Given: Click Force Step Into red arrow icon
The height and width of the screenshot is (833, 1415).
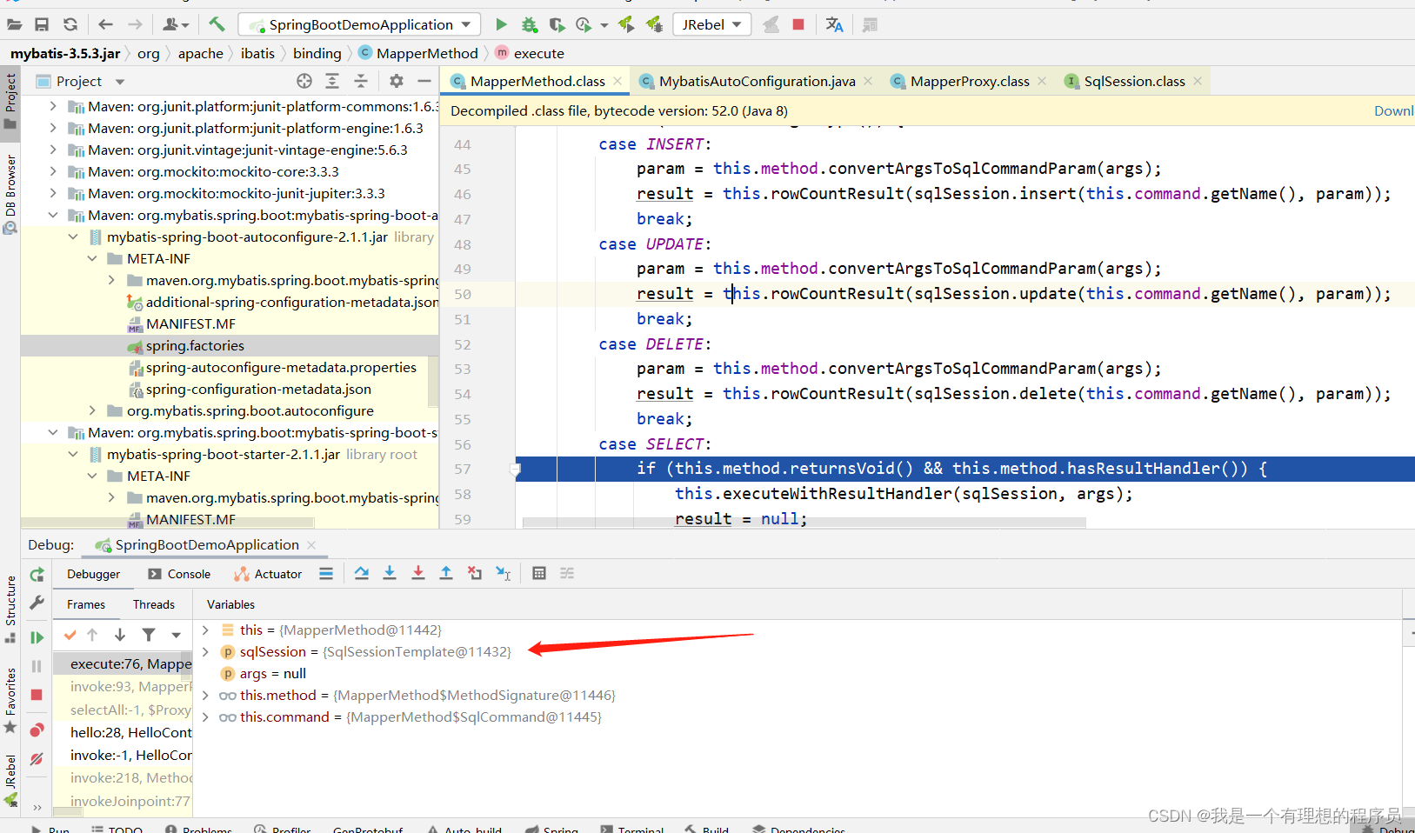Looking at the screenshot, I should 418,573.
